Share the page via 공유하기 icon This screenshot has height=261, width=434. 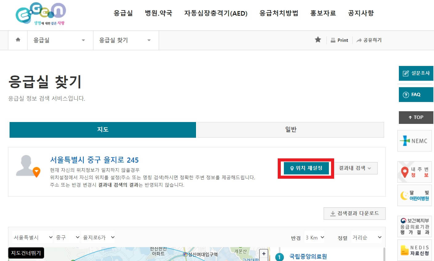369,40
